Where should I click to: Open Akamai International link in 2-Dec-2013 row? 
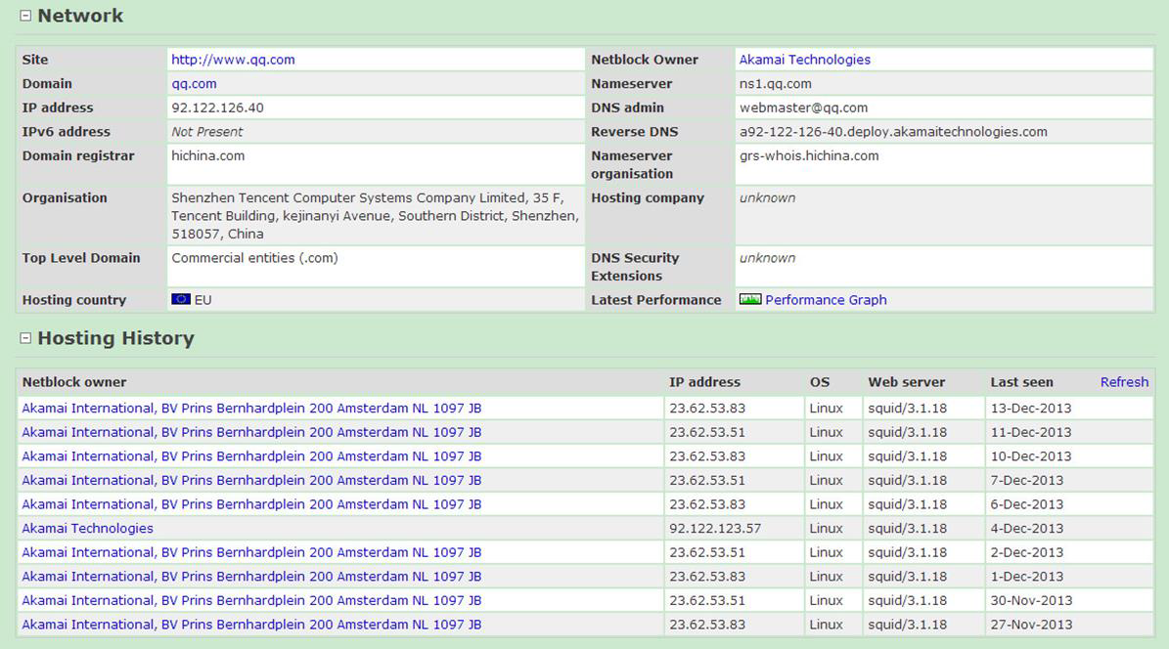click(x=251, y=552)
